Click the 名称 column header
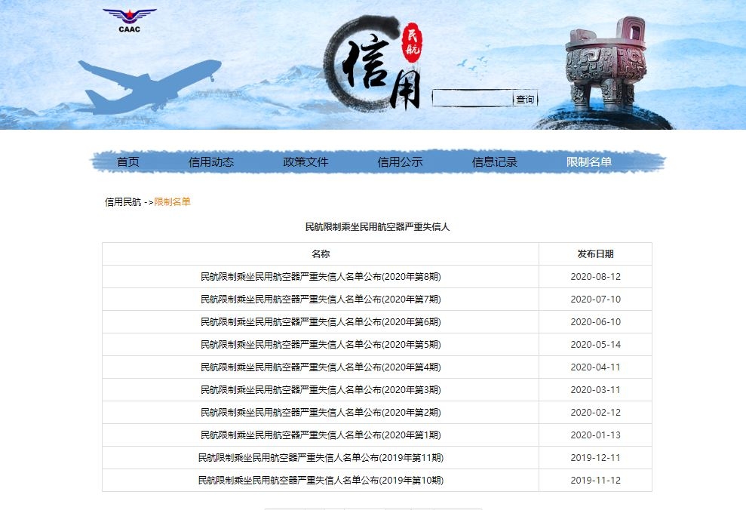 coord(321,254)
